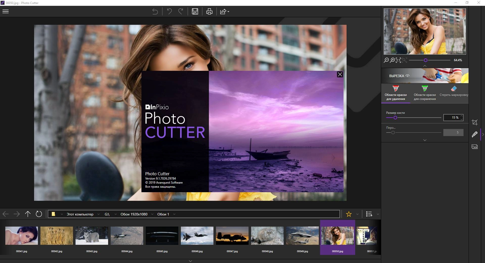Close the Photo Cutter about splash
Screen dimensions: 485x263
pos(340,74)
